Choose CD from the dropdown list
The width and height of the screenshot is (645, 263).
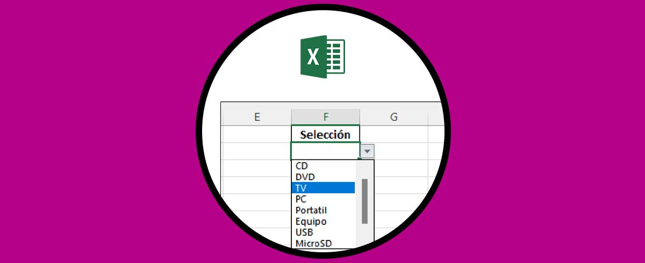click(x=323, y=166)
